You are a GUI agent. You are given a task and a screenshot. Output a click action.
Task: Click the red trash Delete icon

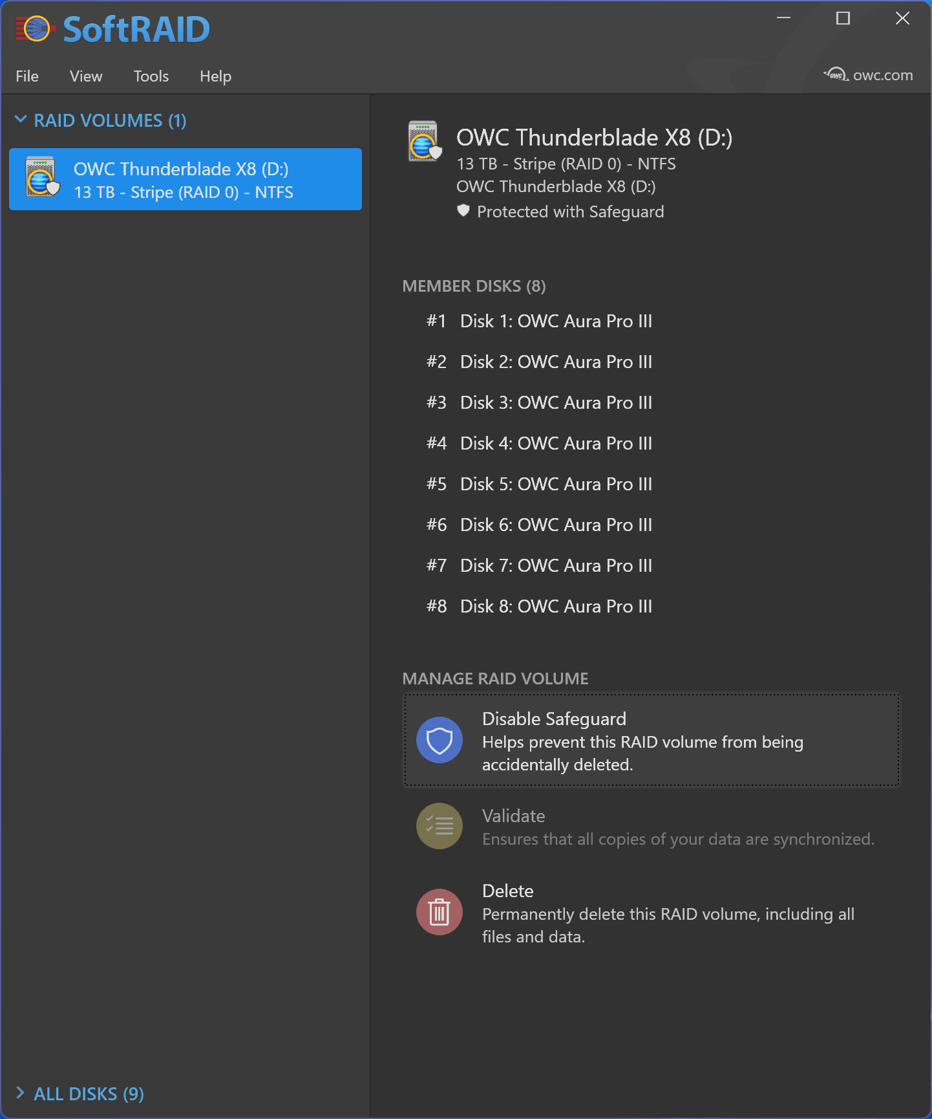coord(439,912)
